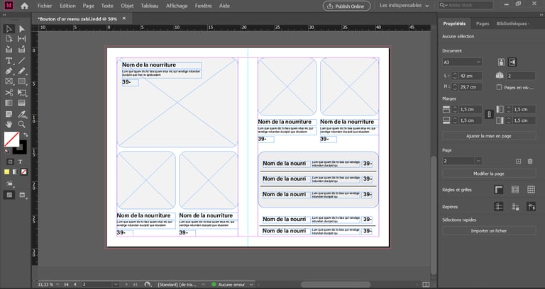Enable the Pages en vis-à-vis checkbox
The width and height of the screenshot is (545, 289).
click(499, 87)
